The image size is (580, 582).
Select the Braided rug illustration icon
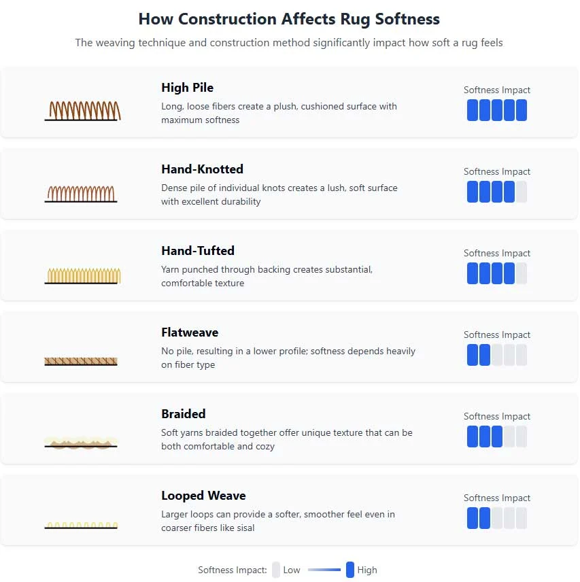pos(81,443)
